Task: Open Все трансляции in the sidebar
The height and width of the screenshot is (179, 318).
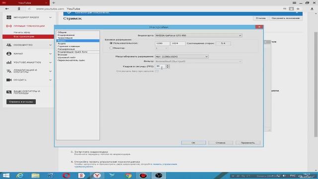Action: pyautogui.click(x=24, y=36)
